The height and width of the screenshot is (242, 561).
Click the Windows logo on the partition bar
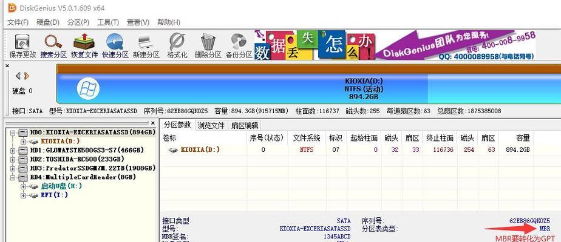(88, 88)
